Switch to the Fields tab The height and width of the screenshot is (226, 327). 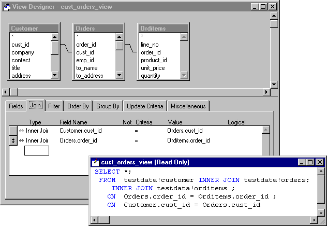16,106
